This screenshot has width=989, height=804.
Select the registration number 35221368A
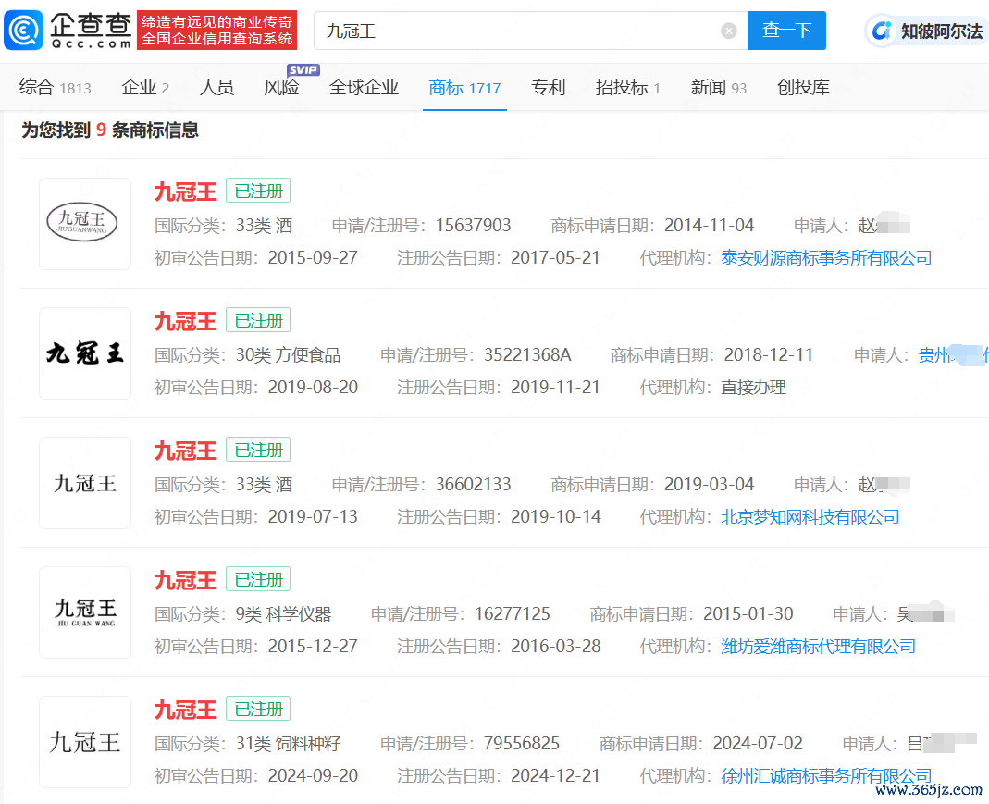tap(527, 355)
